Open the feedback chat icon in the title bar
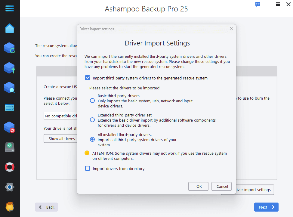This screenshot has height=217, width=293. [258, 4]
